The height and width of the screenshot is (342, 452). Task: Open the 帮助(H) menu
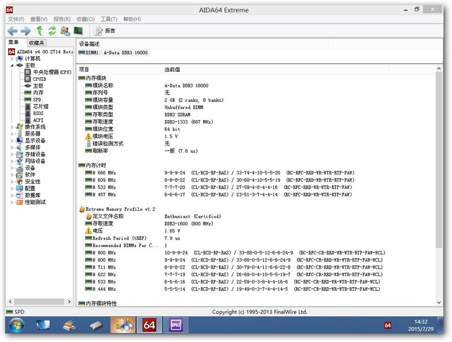[132, 19]
